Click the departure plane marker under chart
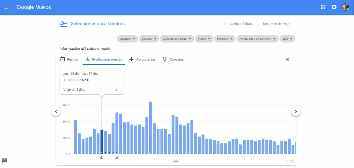The image size is (354, 168). [x=102, y=157]
